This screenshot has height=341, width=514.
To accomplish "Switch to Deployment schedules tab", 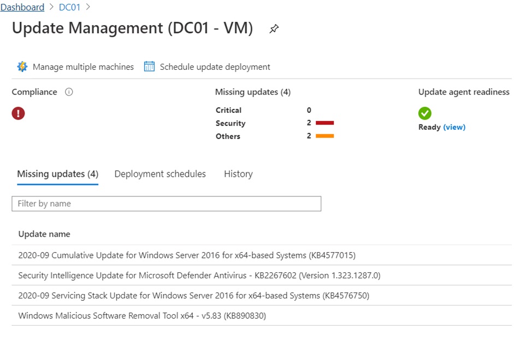I will click(160, 174).
